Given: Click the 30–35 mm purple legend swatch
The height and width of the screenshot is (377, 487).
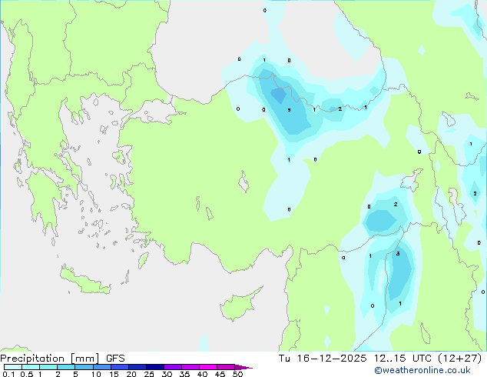Looking at the screenshot, I should click(x=172, y=367).
